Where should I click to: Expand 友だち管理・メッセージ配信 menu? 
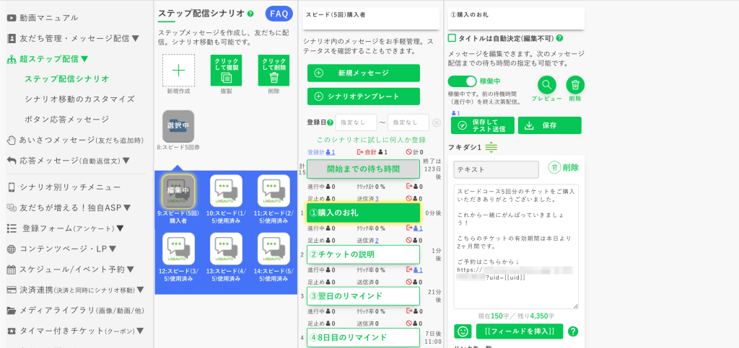point(73,39)
